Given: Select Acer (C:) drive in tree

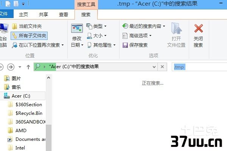Looking at the screenshot, I should (x=23, y=96).
